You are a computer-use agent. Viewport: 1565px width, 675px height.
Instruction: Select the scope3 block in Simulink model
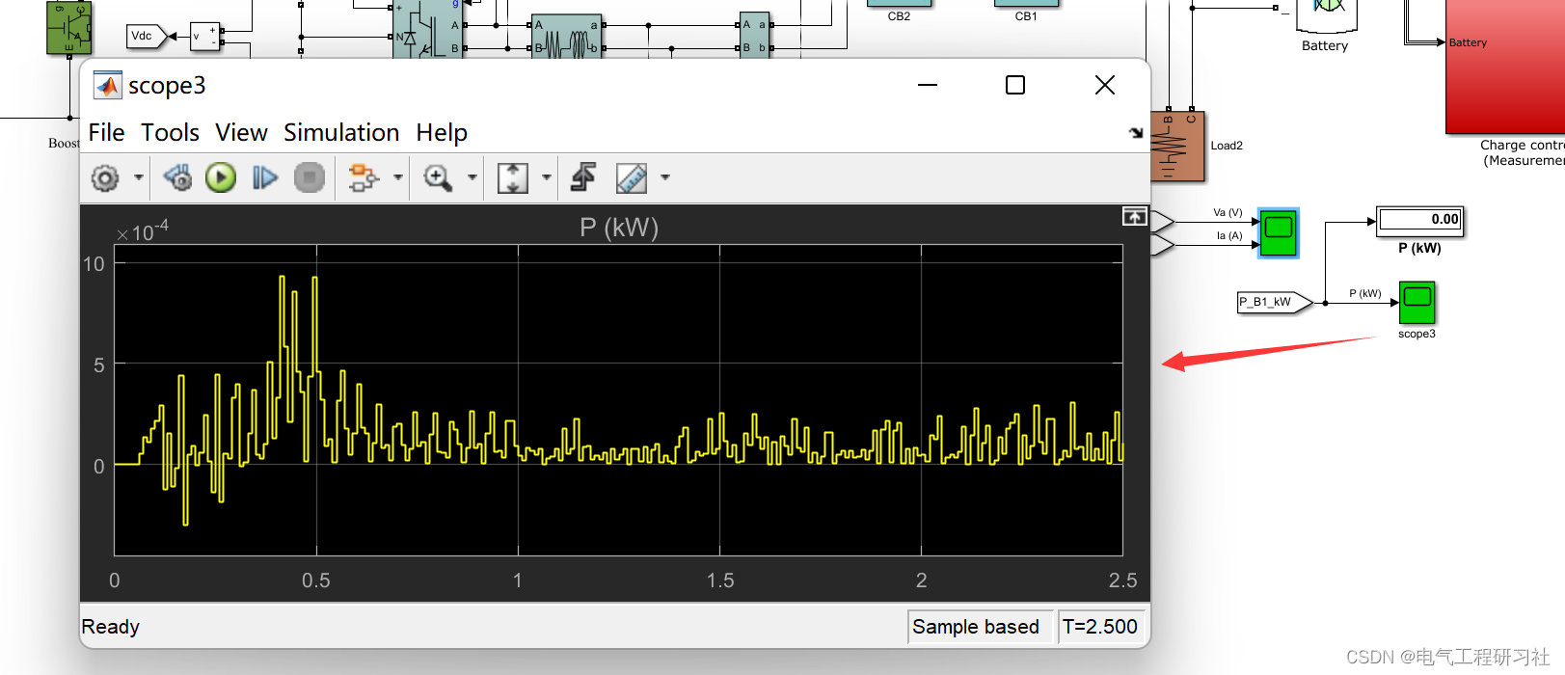[1417, 303]
